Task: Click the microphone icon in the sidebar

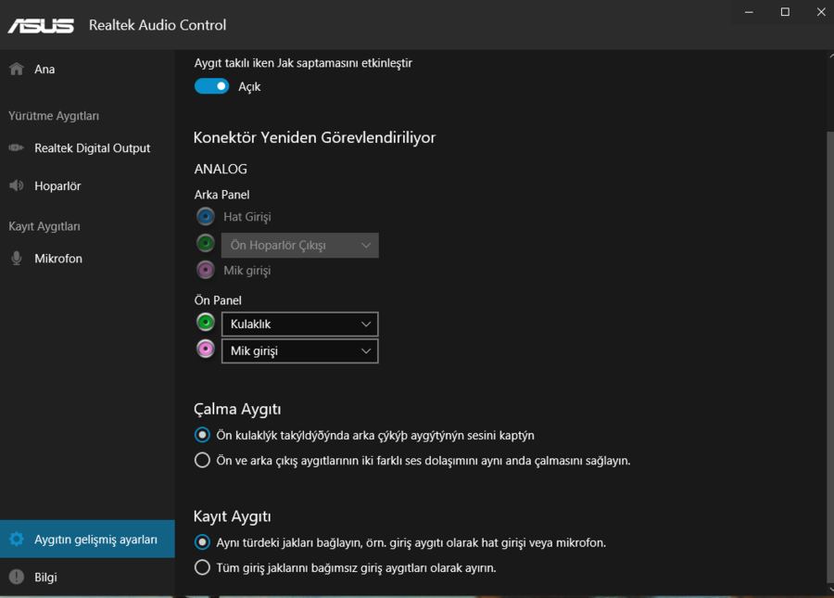Action: [16, 259]
